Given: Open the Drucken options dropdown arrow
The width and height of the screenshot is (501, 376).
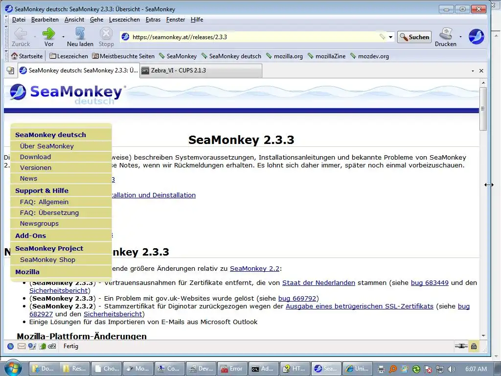Looking at the screenshot, I should [460, 37].
